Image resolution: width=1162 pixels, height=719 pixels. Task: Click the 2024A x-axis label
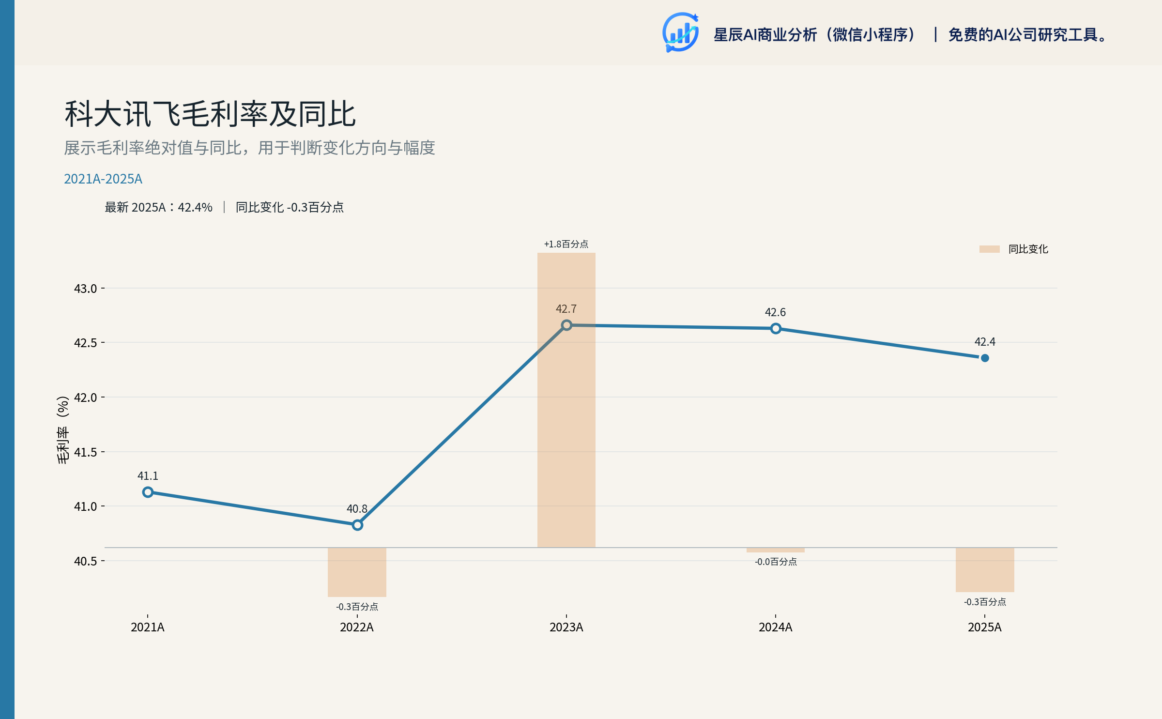pos(775,627)
